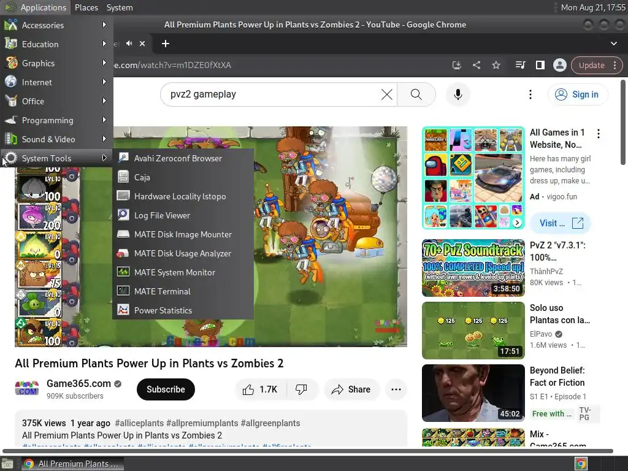Open MATE Disk Usage Analyzer
The image size is (628, 471).
click(183, 253)
